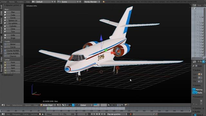206x116 pixels.
Task: Add an Ico sphère primitive
Action: coord(12,23)
